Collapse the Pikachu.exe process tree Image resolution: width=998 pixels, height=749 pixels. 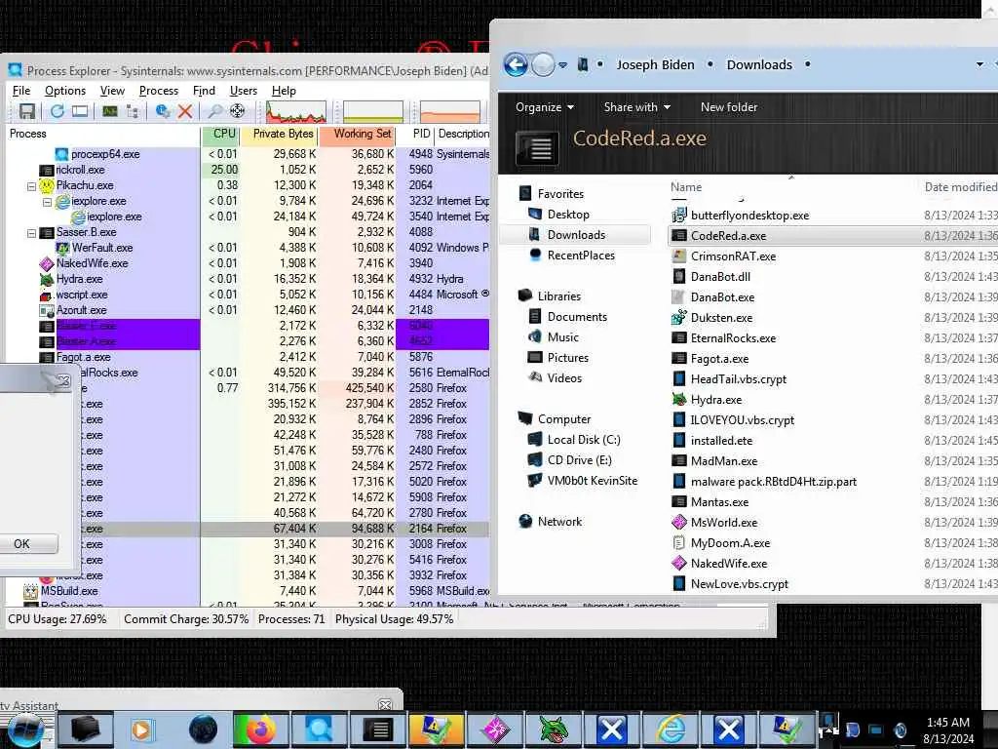(31, 186)
